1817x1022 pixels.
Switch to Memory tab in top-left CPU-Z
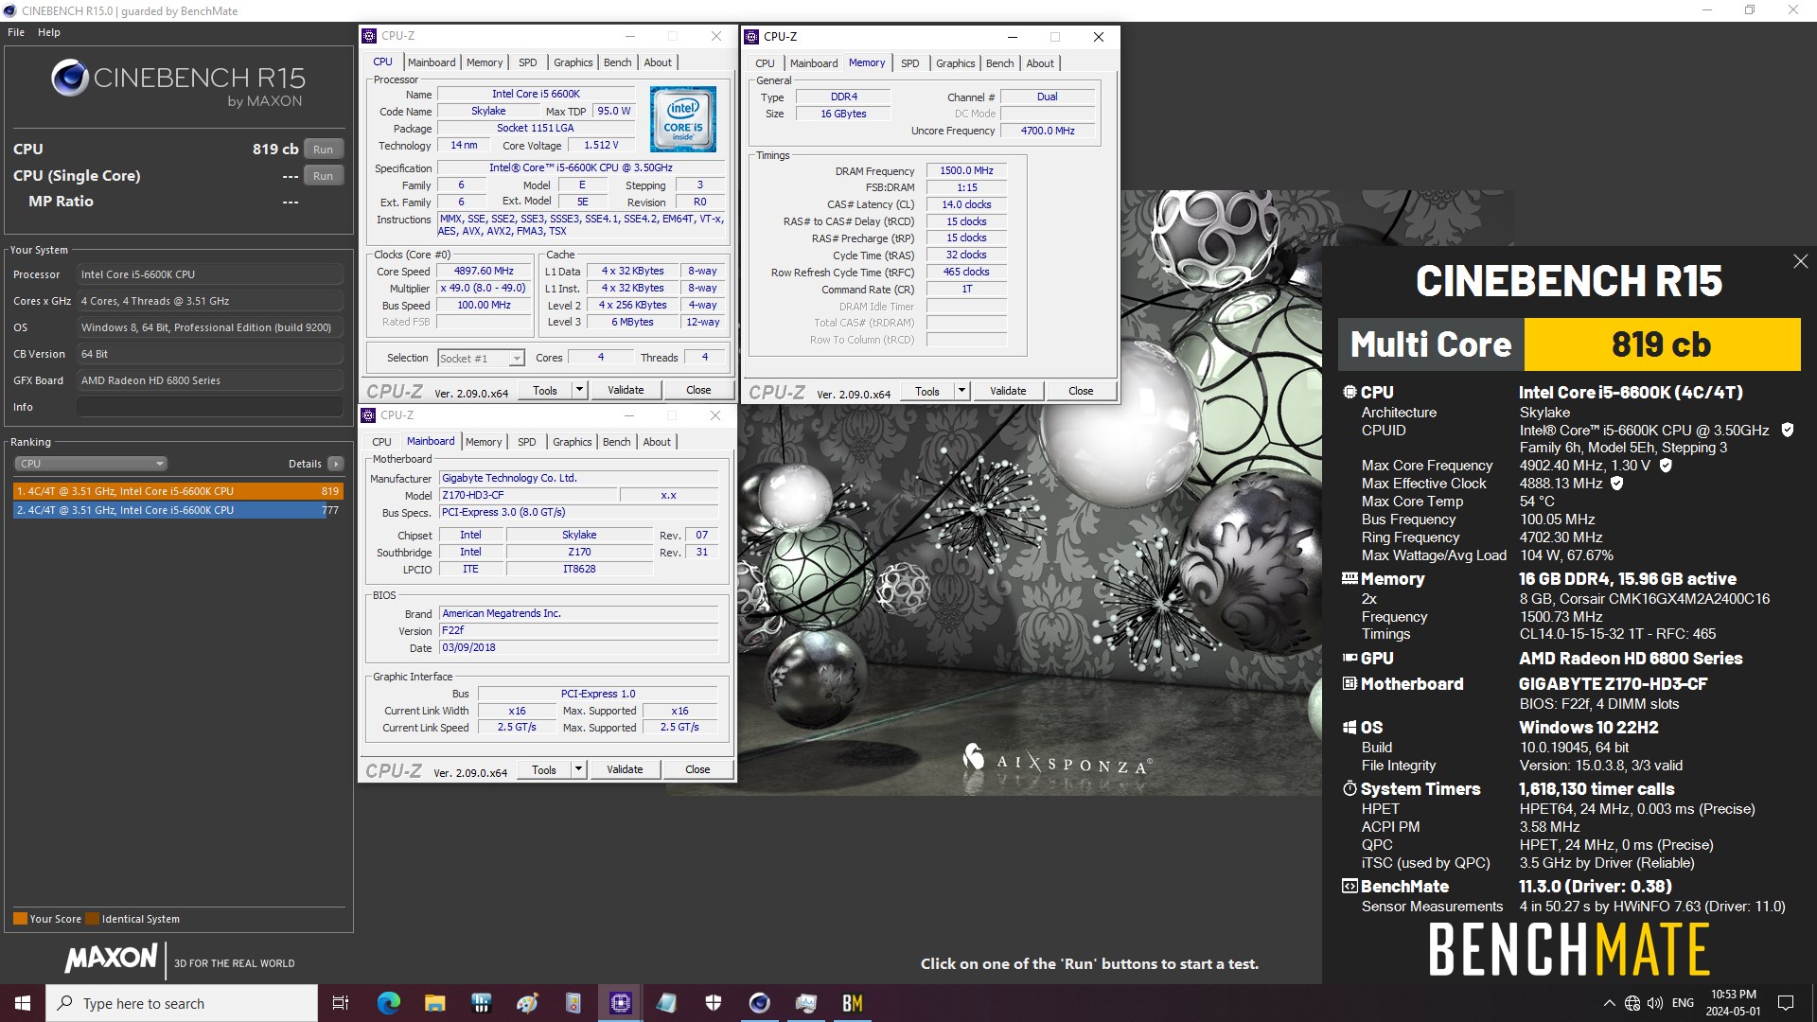485,62
